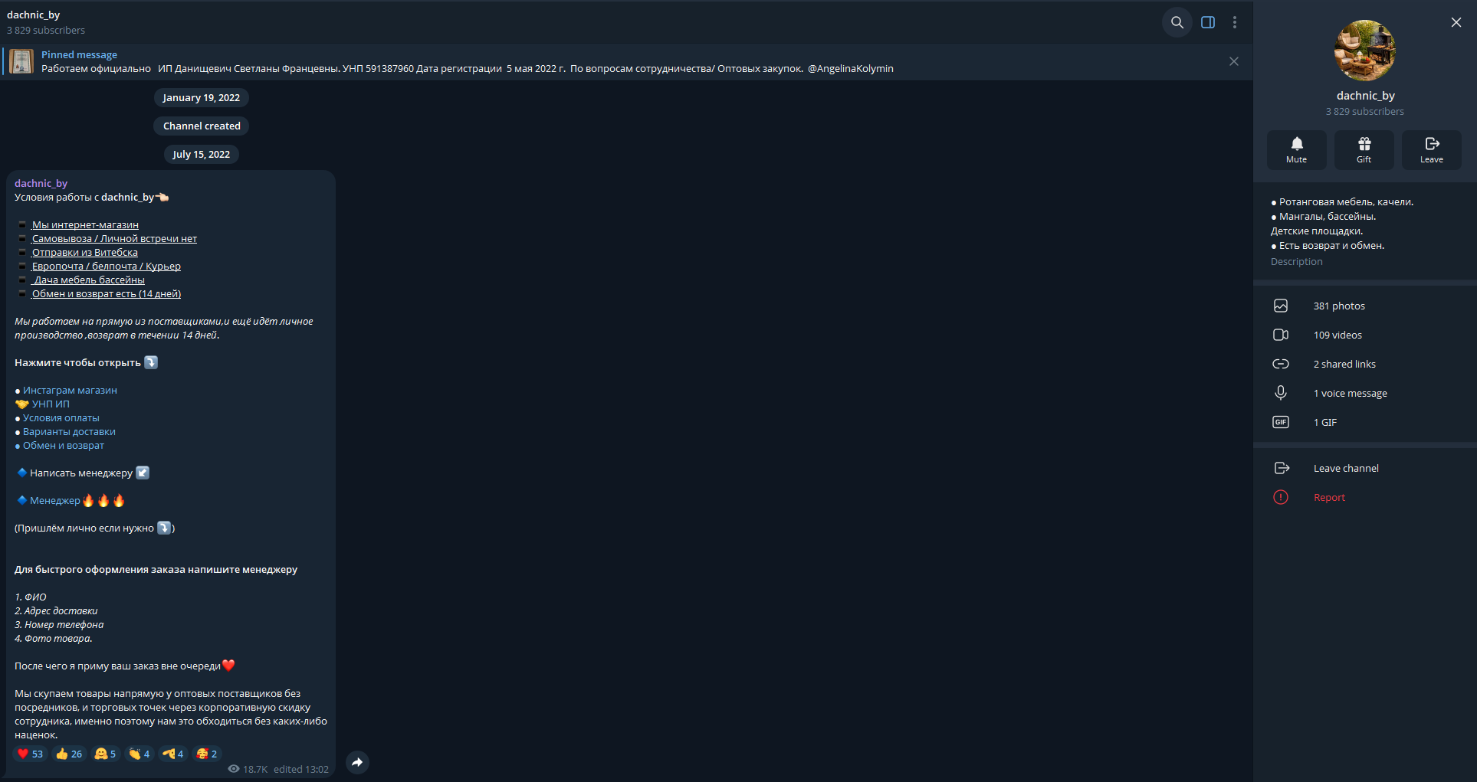Image resolution: width=1477 pixels, height=782 pixels.
Task: Open the Условия оплаты link
Action: pos(61,417)
